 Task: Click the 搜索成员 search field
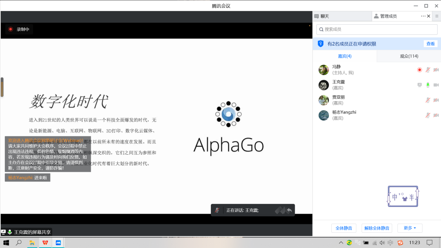click(x=377, y=29)
